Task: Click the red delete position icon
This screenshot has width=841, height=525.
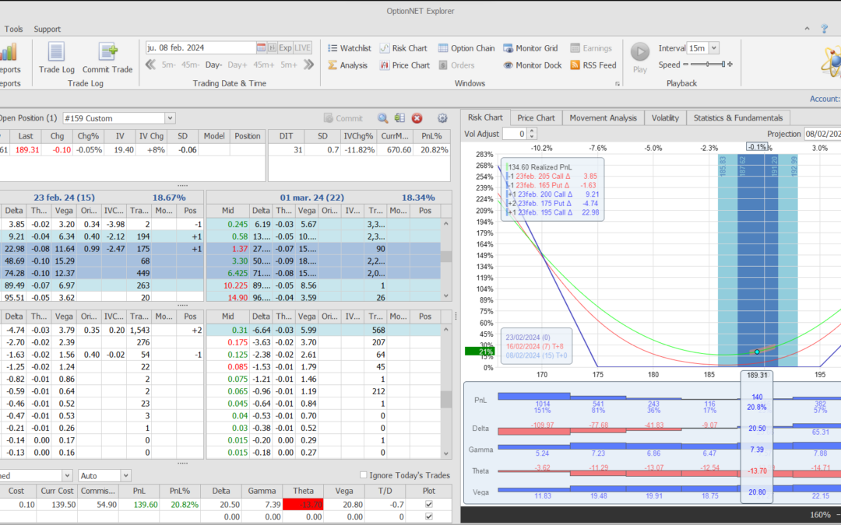Action: point(417,118)
